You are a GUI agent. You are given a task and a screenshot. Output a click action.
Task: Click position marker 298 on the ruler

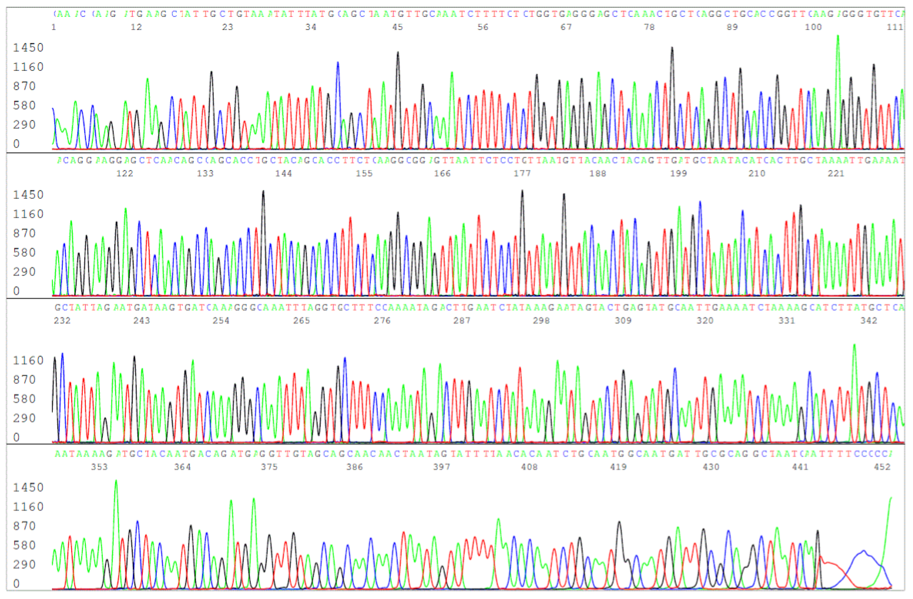[x=541, y=320]
